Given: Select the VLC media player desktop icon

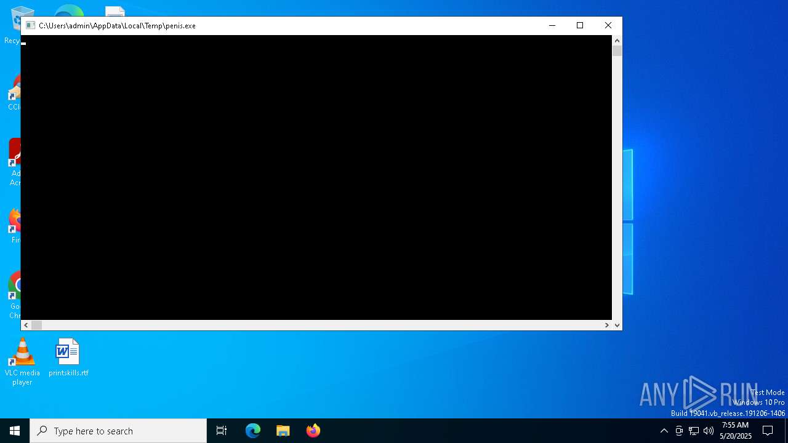Looking at the screenshot, I should (22, 362).
